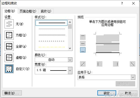Click the 确定 OK button
Screen dimensions: 140x98
(107, 93)
